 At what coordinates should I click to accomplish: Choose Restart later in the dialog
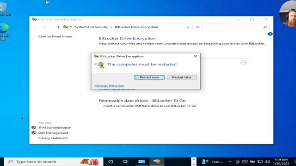point(182,77)
